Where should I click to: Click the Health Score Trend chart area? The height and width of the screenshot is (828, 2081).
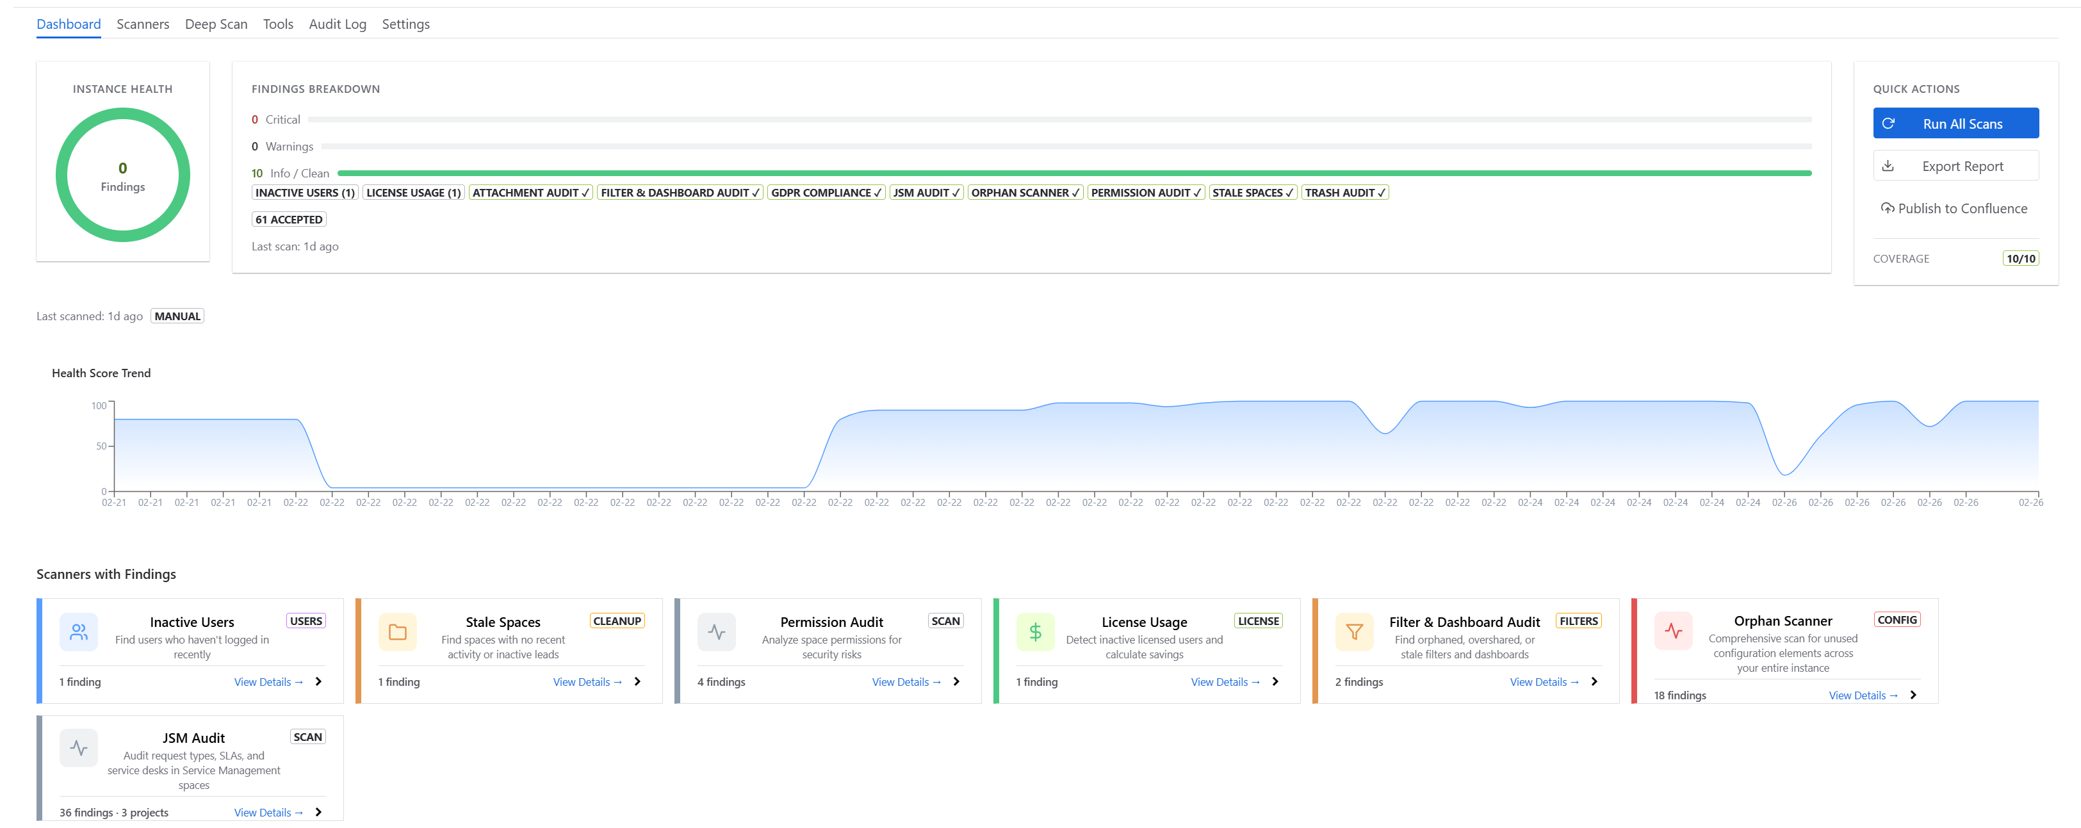click(1076, 446)
